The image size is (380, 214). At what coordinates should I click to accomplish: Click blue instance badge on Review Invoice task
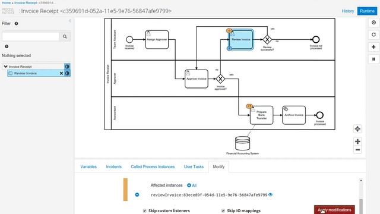pos(229,48)
